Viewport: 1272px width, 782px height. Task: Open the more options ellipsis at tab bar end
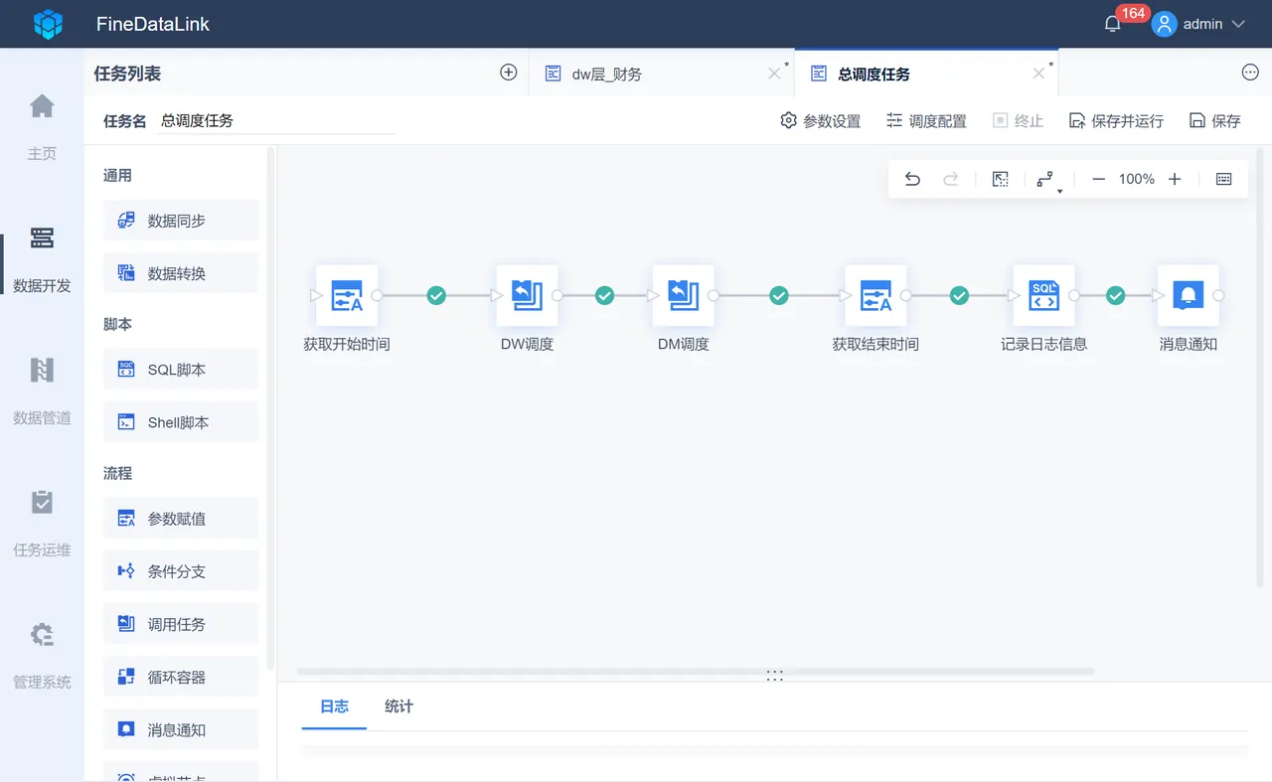pyautogui.click(x=1250, y=73)
